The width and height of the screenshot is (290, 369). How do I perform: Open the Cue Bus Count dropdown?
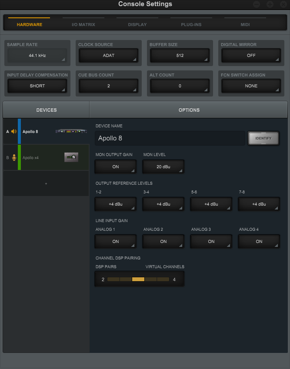pos(109,86)
